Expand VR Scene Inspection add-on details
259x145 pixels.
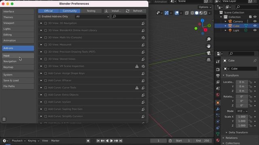pos(41,66)
